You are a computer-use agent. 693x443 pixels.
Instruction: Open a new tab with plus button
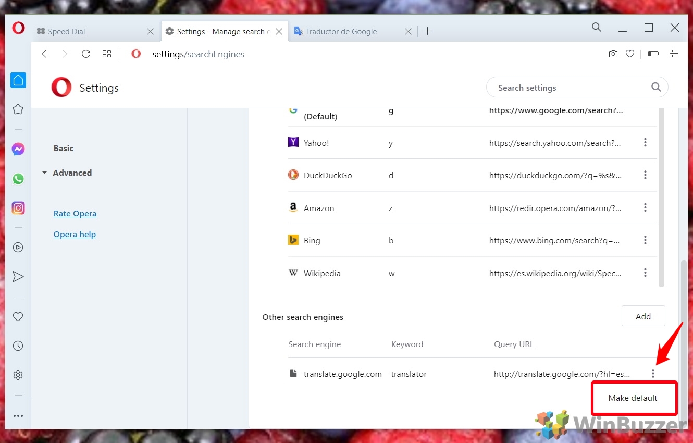427,31
